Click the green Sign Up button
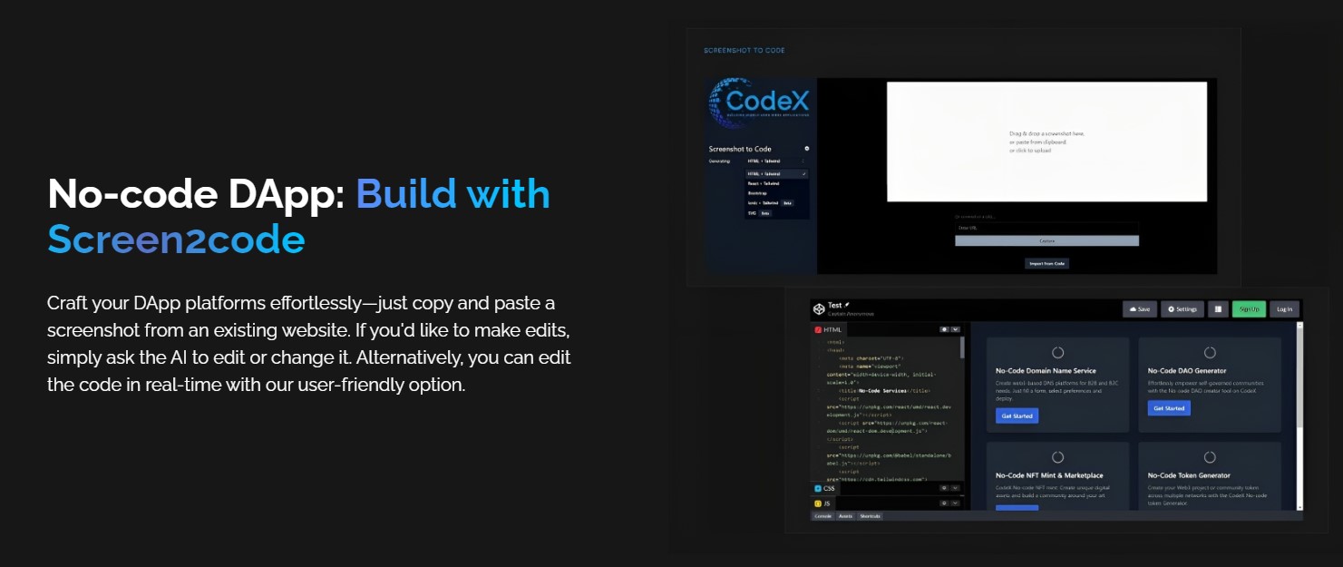Image resolution: width=1343 pixels, height=567 pixels. click(x=1249, y=308)
